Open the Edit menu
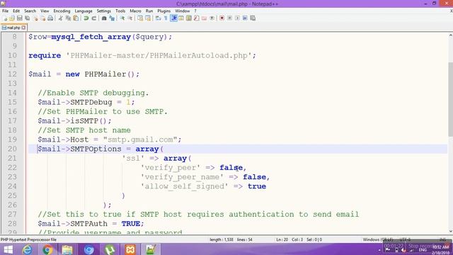The width and height of the screenshot is (453, 255). (16, 11)
